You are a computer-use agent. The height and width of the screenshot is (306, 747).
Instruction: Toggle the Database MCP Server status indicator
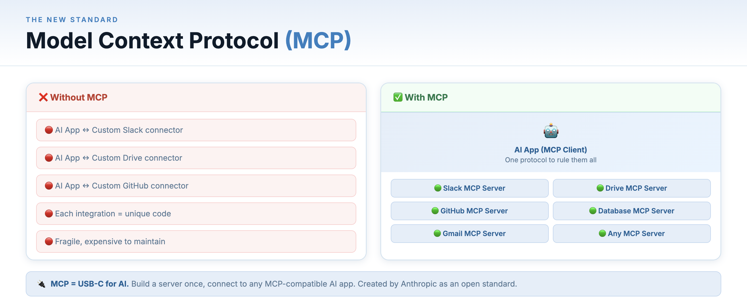tap(593, 211)
